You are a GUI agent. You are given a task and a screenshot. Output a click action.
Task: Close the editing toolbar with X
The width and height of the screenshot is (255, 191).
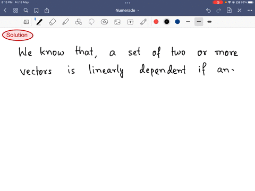point(240,11)
